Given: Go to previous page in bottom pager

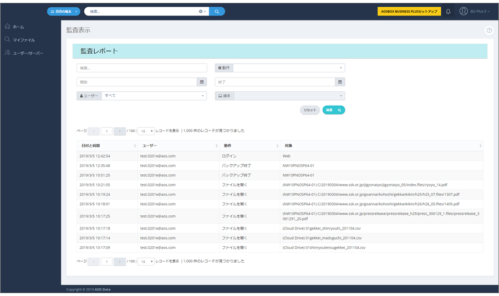Looking at the screenshot, I should coord(94,261).
